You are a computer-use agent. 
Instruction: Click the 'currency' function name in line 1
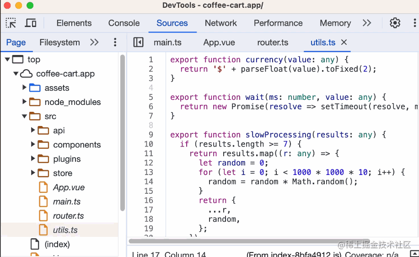264,60
